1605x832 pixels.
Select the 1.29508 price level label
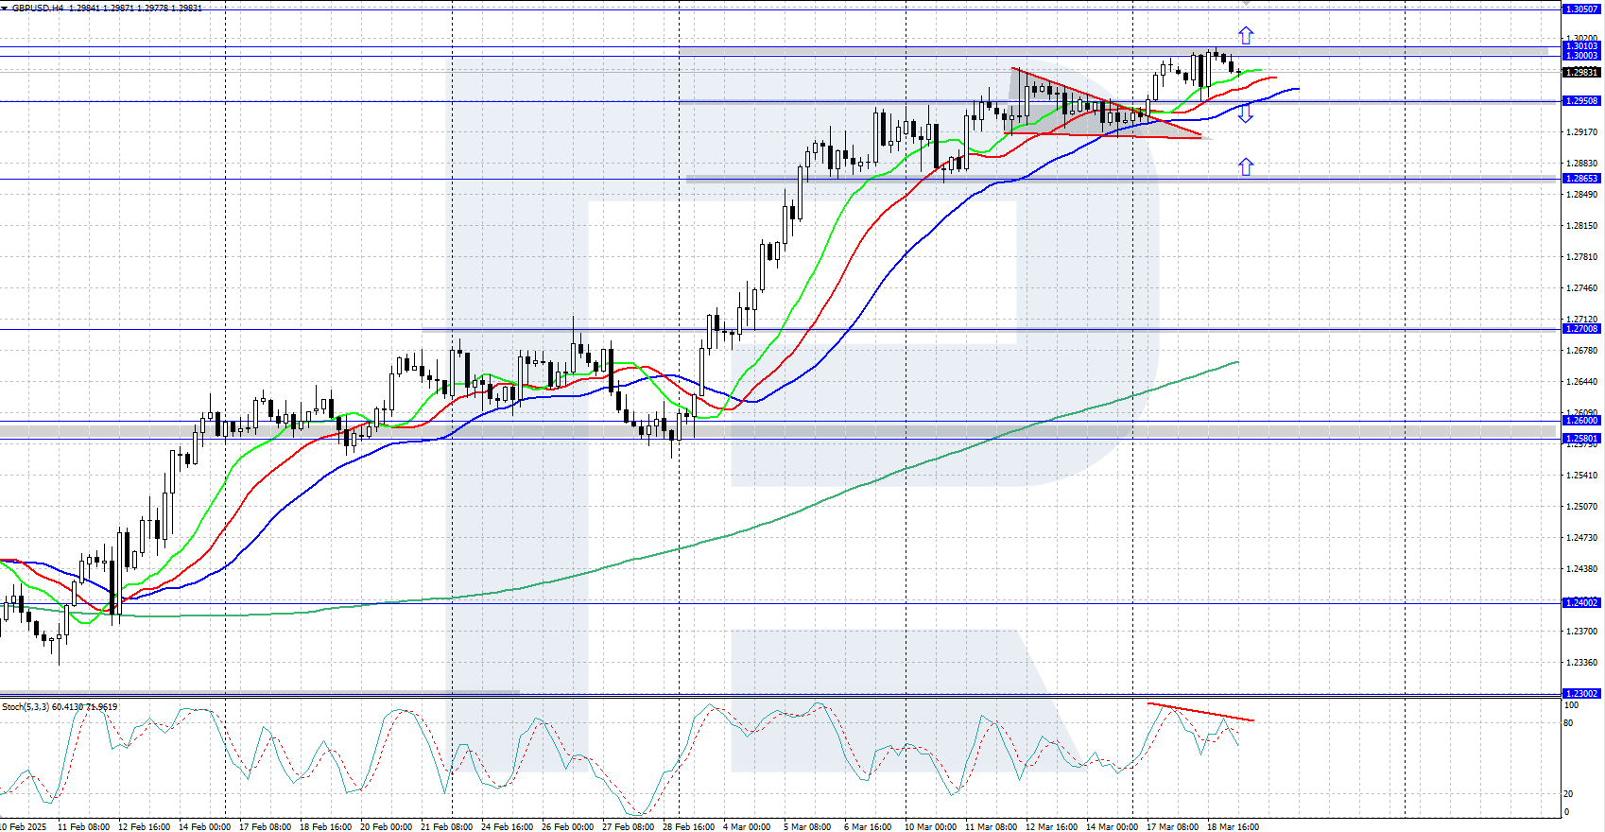[x=1580, y=101]
